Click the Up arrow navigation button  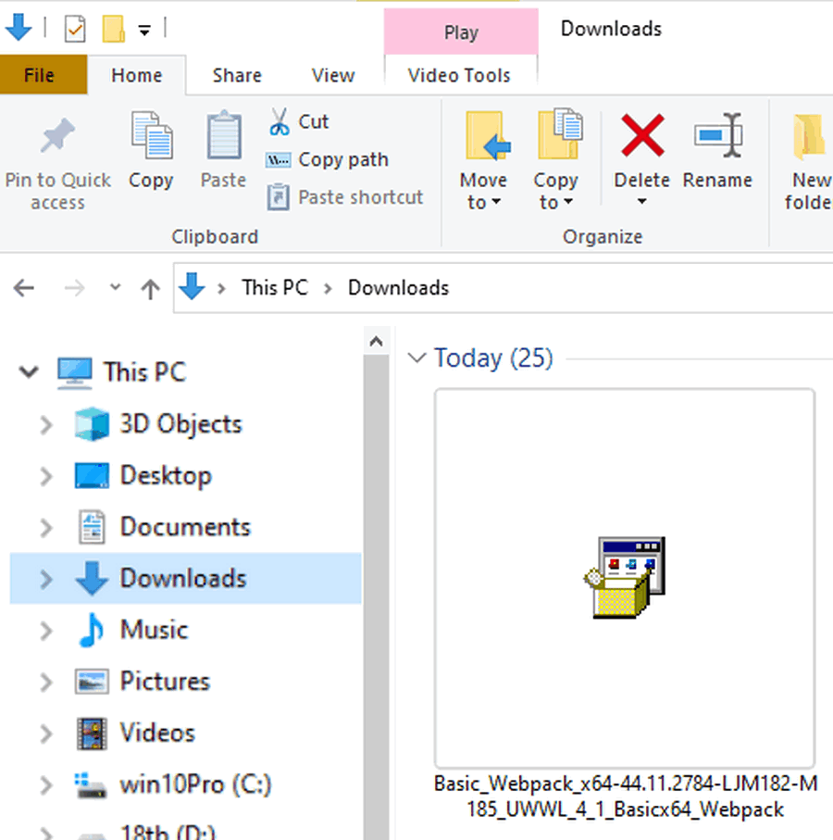pyautogui.click(x=150, y=289)
